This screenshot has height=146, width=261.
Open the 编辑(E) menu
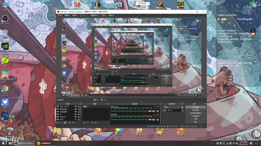67,15
